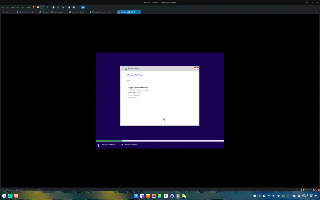Close the Windows Setup dialog
Viewport: 320px width, 200px height.
[x=196, y=67]
